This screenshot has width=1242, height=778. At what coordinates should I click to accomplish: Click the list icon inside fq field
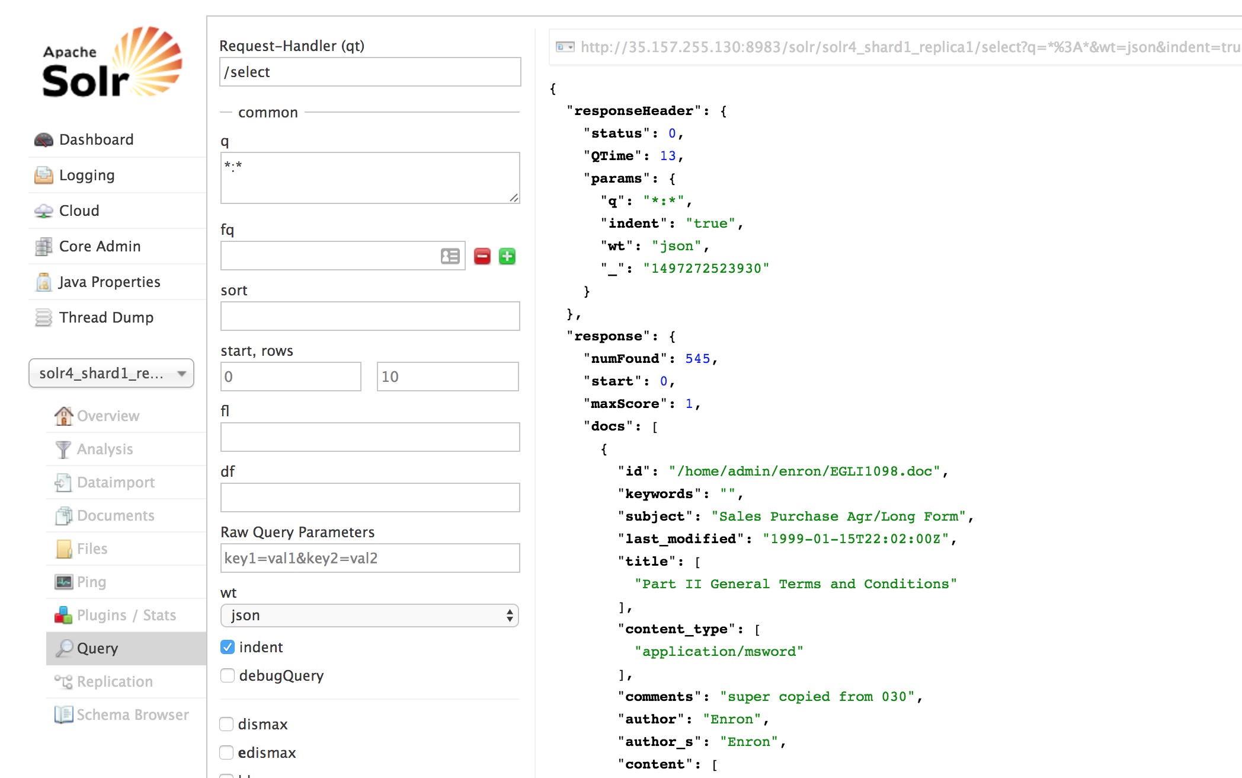[x=450, y=256]
